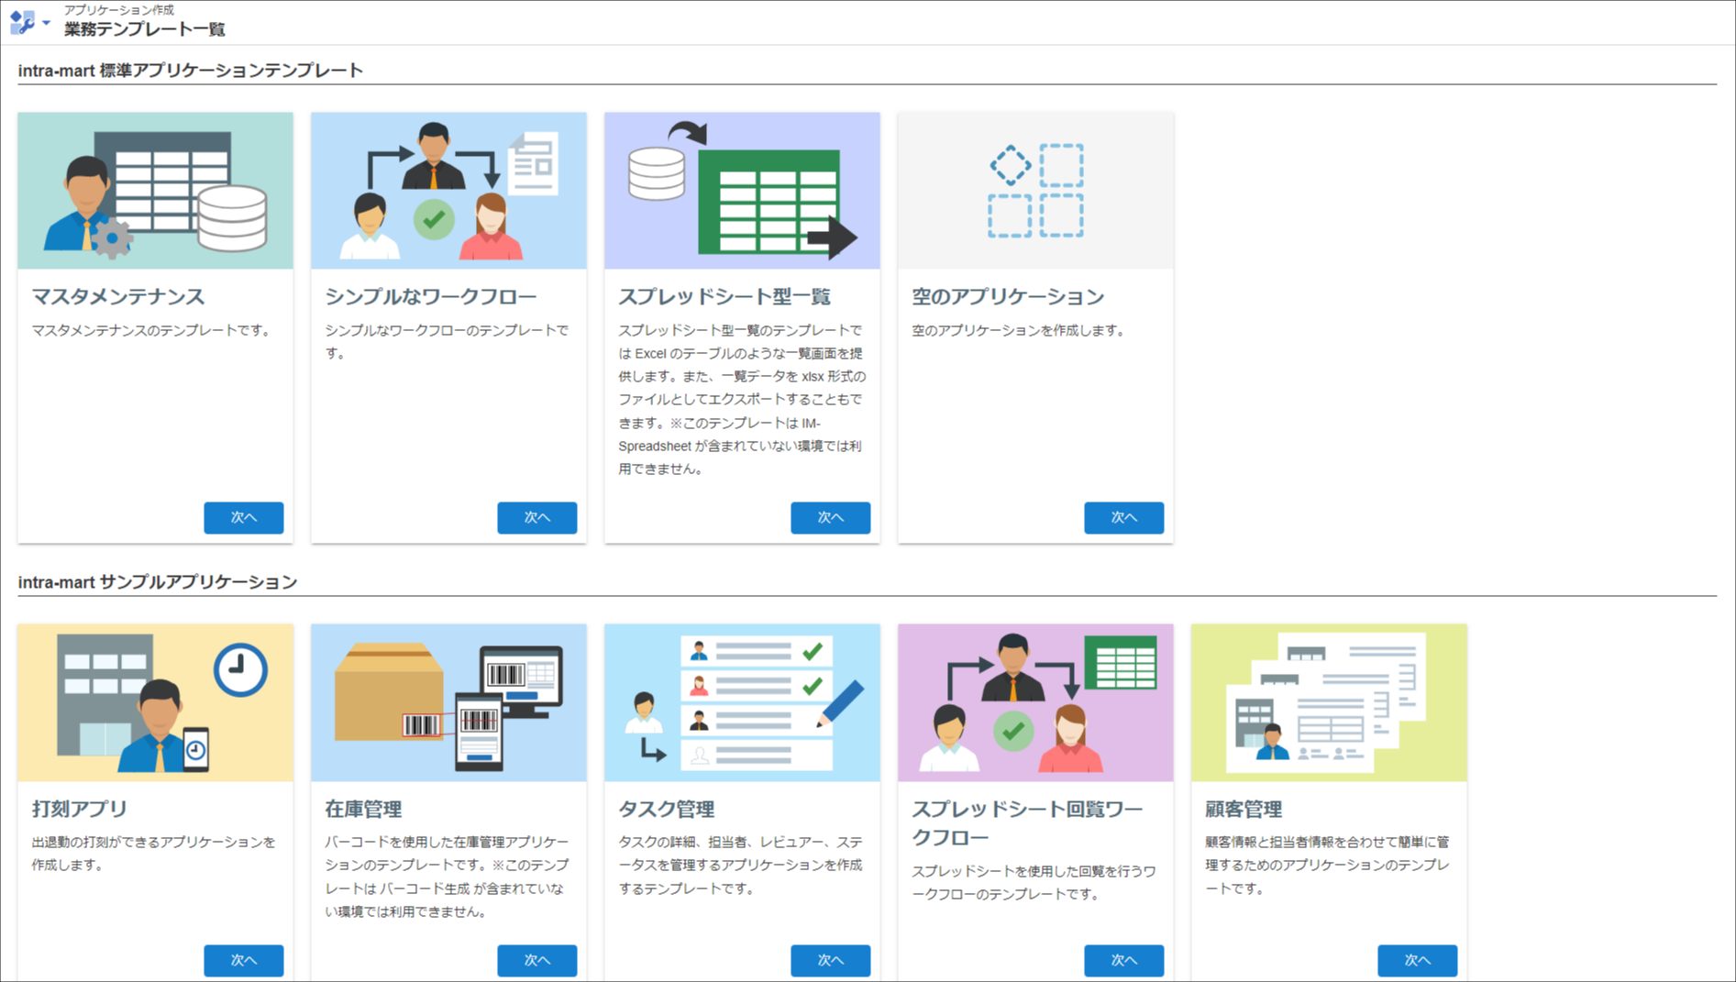This screenshot has width=1736, height=982.
Task: Click the 打刻アプリ sample illustration
Action: coord(156,703)
